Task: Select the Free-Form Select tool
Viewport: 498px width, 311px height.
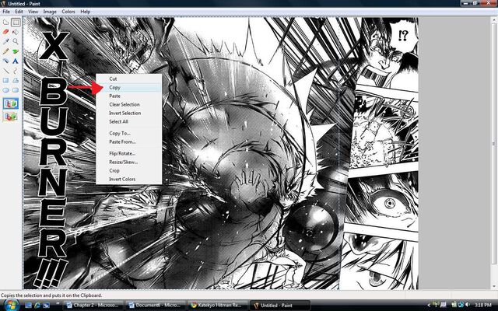Action: [x=5, y=23]
